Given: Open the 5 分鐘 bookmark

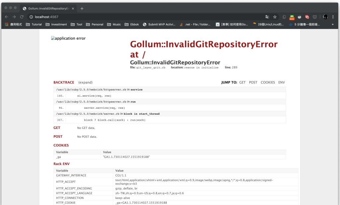Looking at the screenshot, I should tap(304, 25).
